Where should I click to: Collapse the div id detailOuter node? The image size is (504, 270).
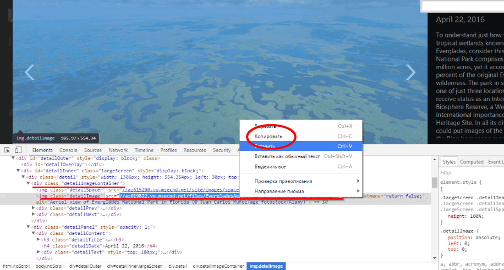click(13, 158)
